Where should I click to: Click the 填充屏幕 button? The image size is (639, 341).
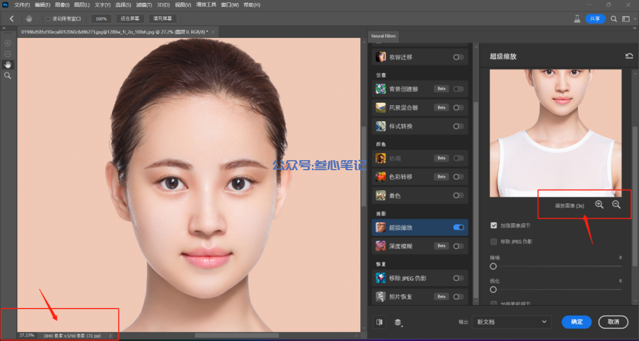click(x=163, y=19)
